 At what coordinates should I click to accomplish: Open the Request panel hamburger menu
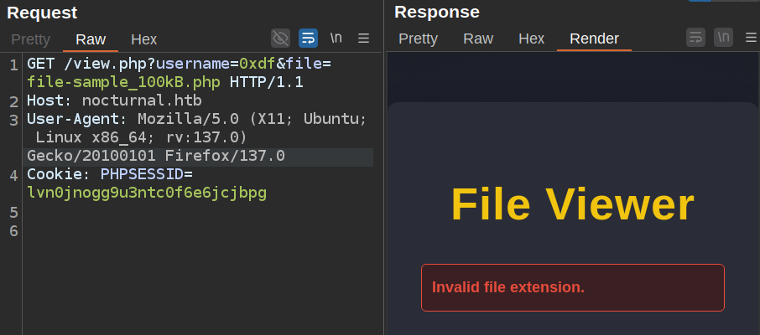[x=363, y=38]
